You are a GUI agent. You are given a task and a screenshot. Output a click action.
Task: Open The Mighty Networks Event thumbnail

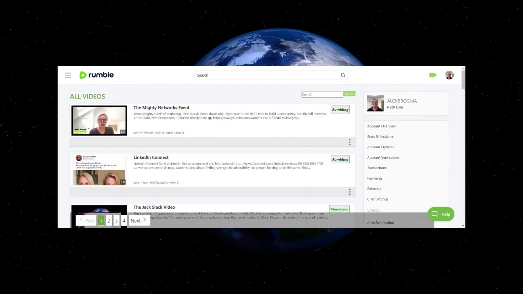(99, 120)
